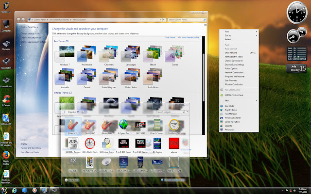311x194 pixels.
Task: Choose the 5-in-1 BBC News gadget
Action: tap(123, 145)
